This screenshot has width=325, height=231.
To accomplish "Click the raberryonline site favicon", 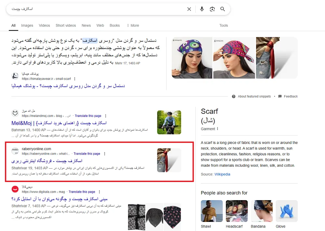I will click(15, 151).
